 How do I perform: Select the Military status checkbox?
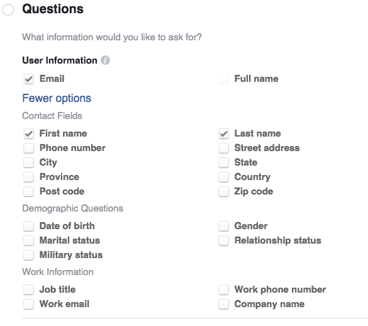29,255
